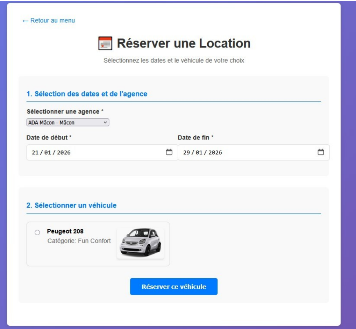This screenshot has width=356, height=329.
Task: Click inside the Date de début field
Action: click(82, 152)
